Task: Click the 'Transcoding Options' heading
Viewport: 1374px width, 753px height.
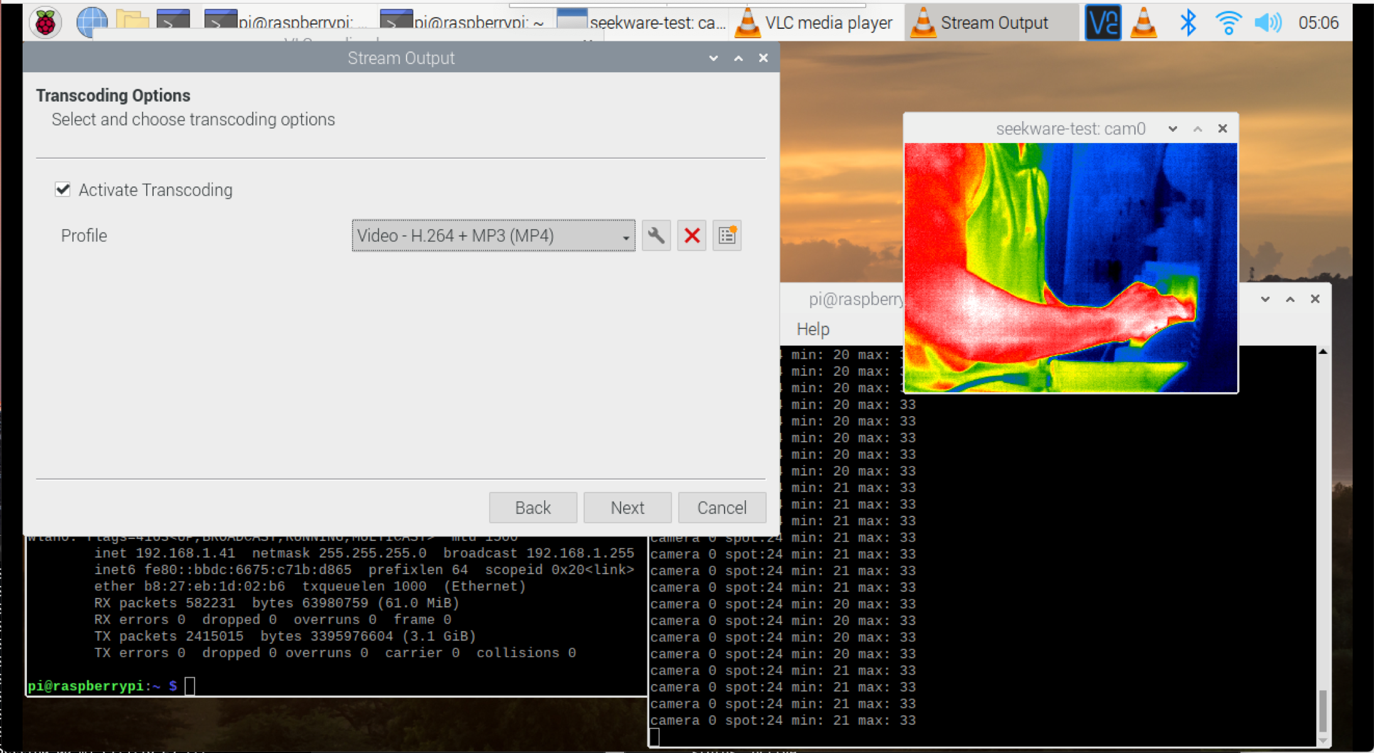Action: click(113, 95)
